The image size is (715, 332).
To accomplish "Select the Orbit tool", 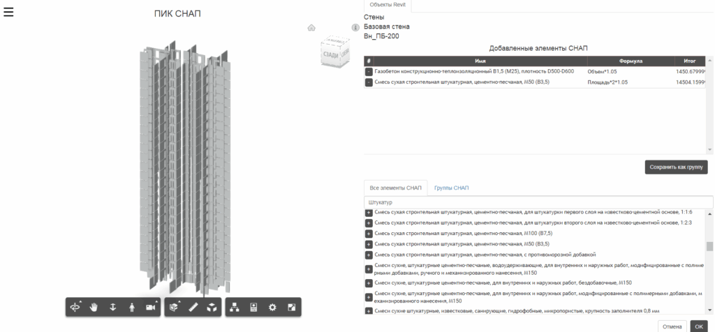I will pos(75,308).
